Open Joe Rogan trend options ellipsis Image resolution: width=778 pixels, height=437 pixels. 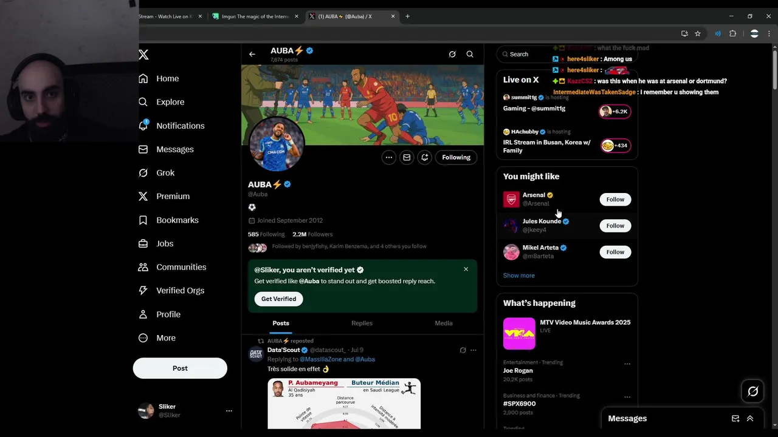click(x=627, y=364)
